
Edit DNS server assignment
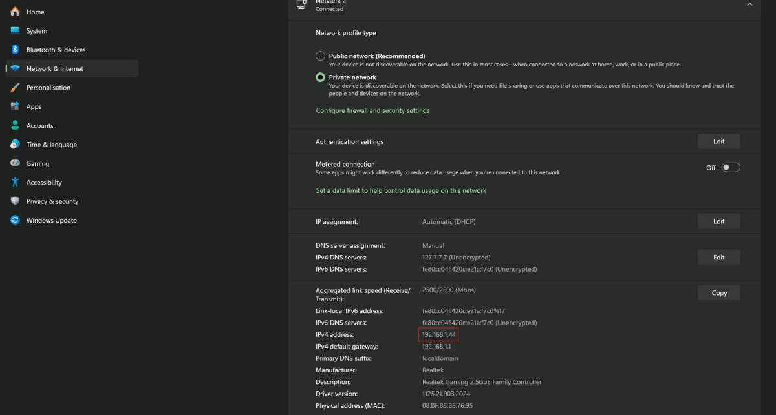[718, 257]
